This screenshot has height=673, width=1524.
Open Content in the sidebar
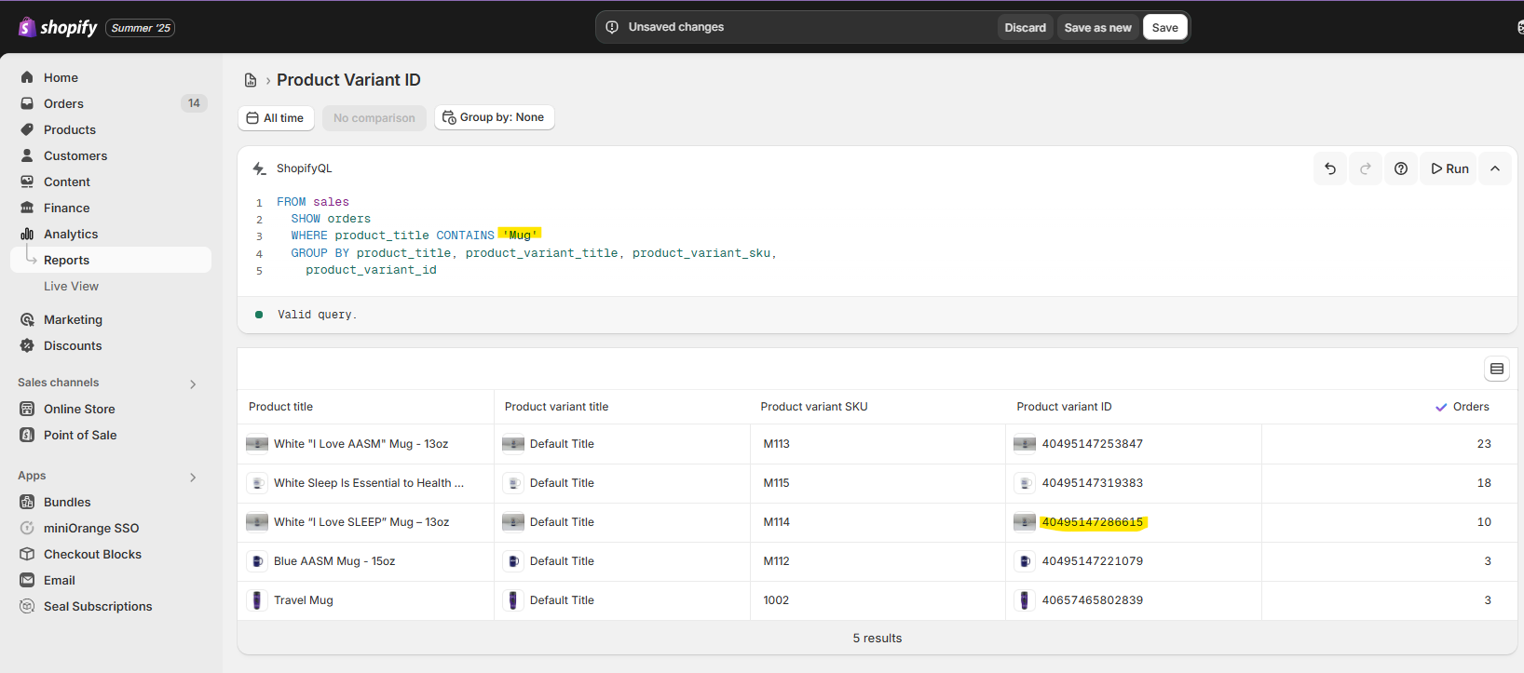pyautogui.click(x=67, y=182)
